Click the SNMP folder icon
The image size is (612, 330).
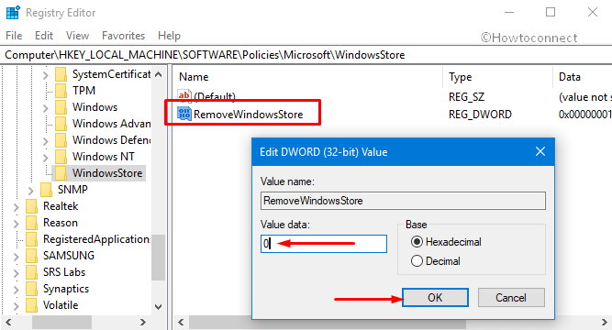(46, 190)
